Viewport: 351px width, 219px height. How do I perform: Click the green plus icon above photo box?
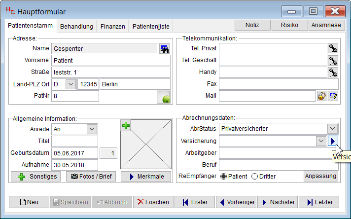coord(126,126)
